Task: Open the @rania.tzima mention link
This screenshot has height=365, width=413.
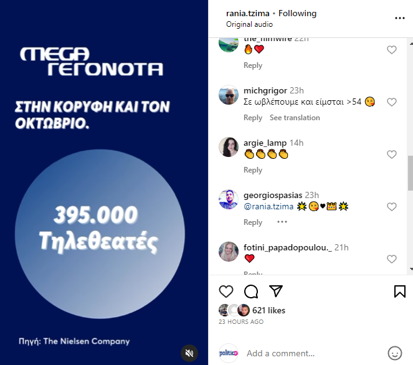Action: pyautogui.click(x=268, y=206)
